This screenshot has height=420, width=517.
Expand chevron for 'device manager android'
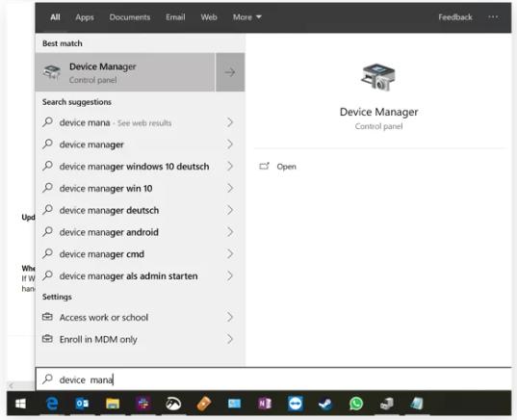[230, 232]
